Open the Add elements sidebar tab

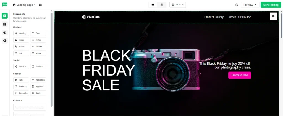coord(5,16)
